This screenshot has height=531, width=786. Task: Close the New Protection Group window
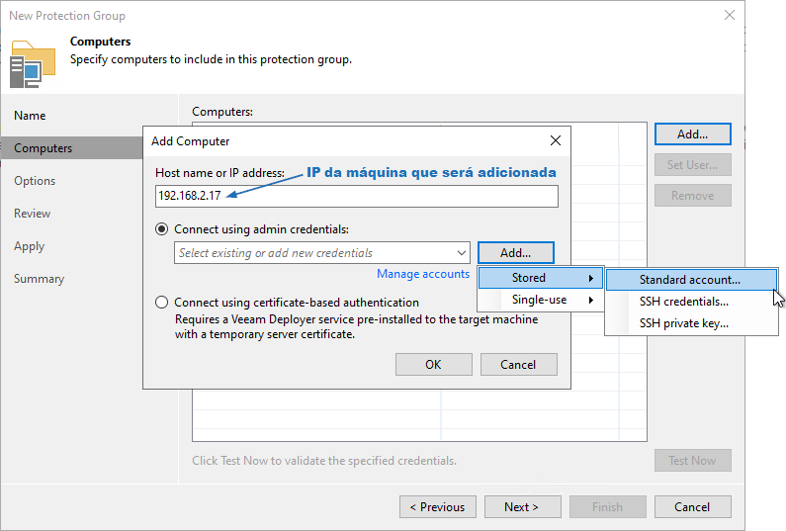click(x=730, y=15)
